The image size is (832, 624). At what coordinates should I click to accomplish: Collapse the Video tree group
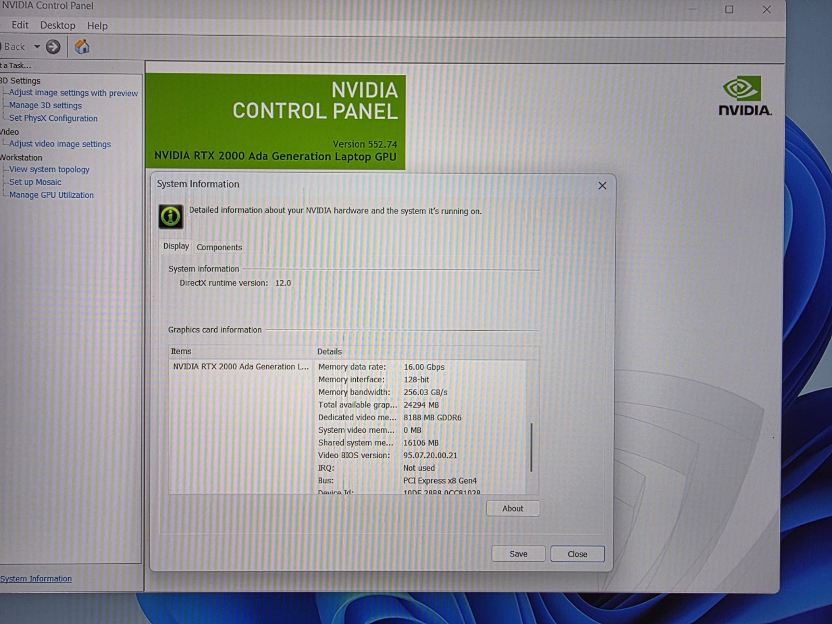coord(9,132)
